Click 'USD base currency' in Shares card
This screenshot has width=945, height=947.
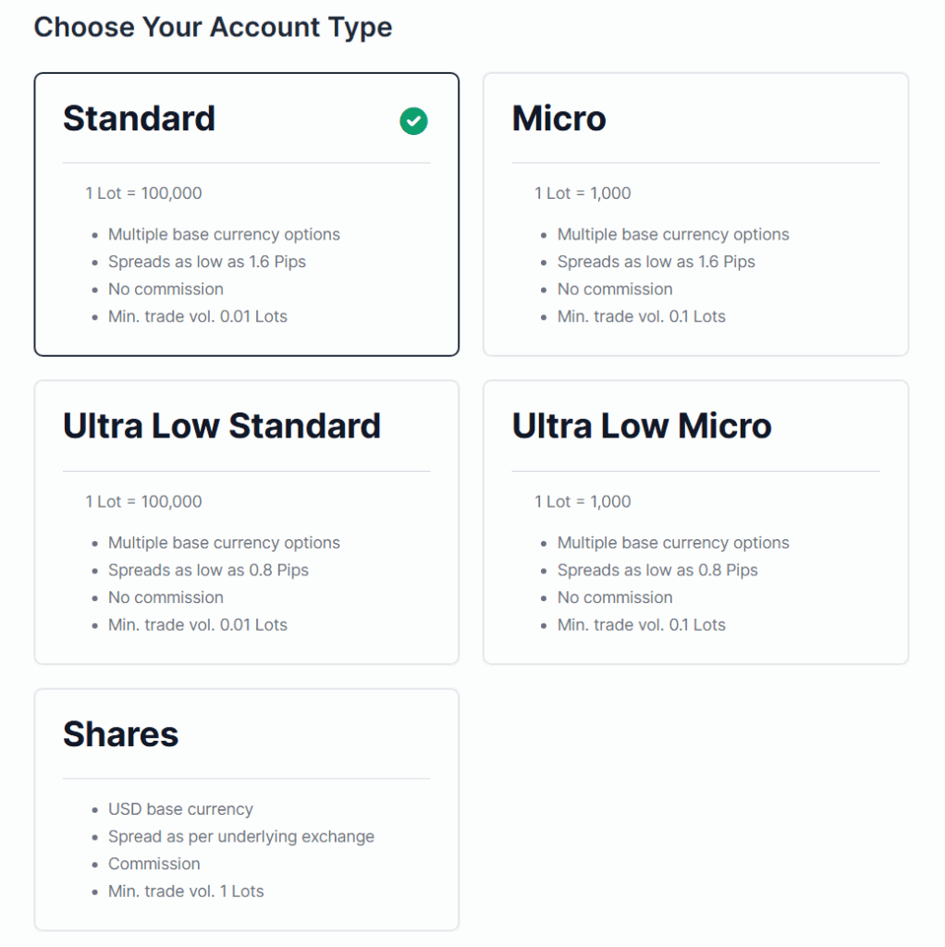click(x=180, y=809)
